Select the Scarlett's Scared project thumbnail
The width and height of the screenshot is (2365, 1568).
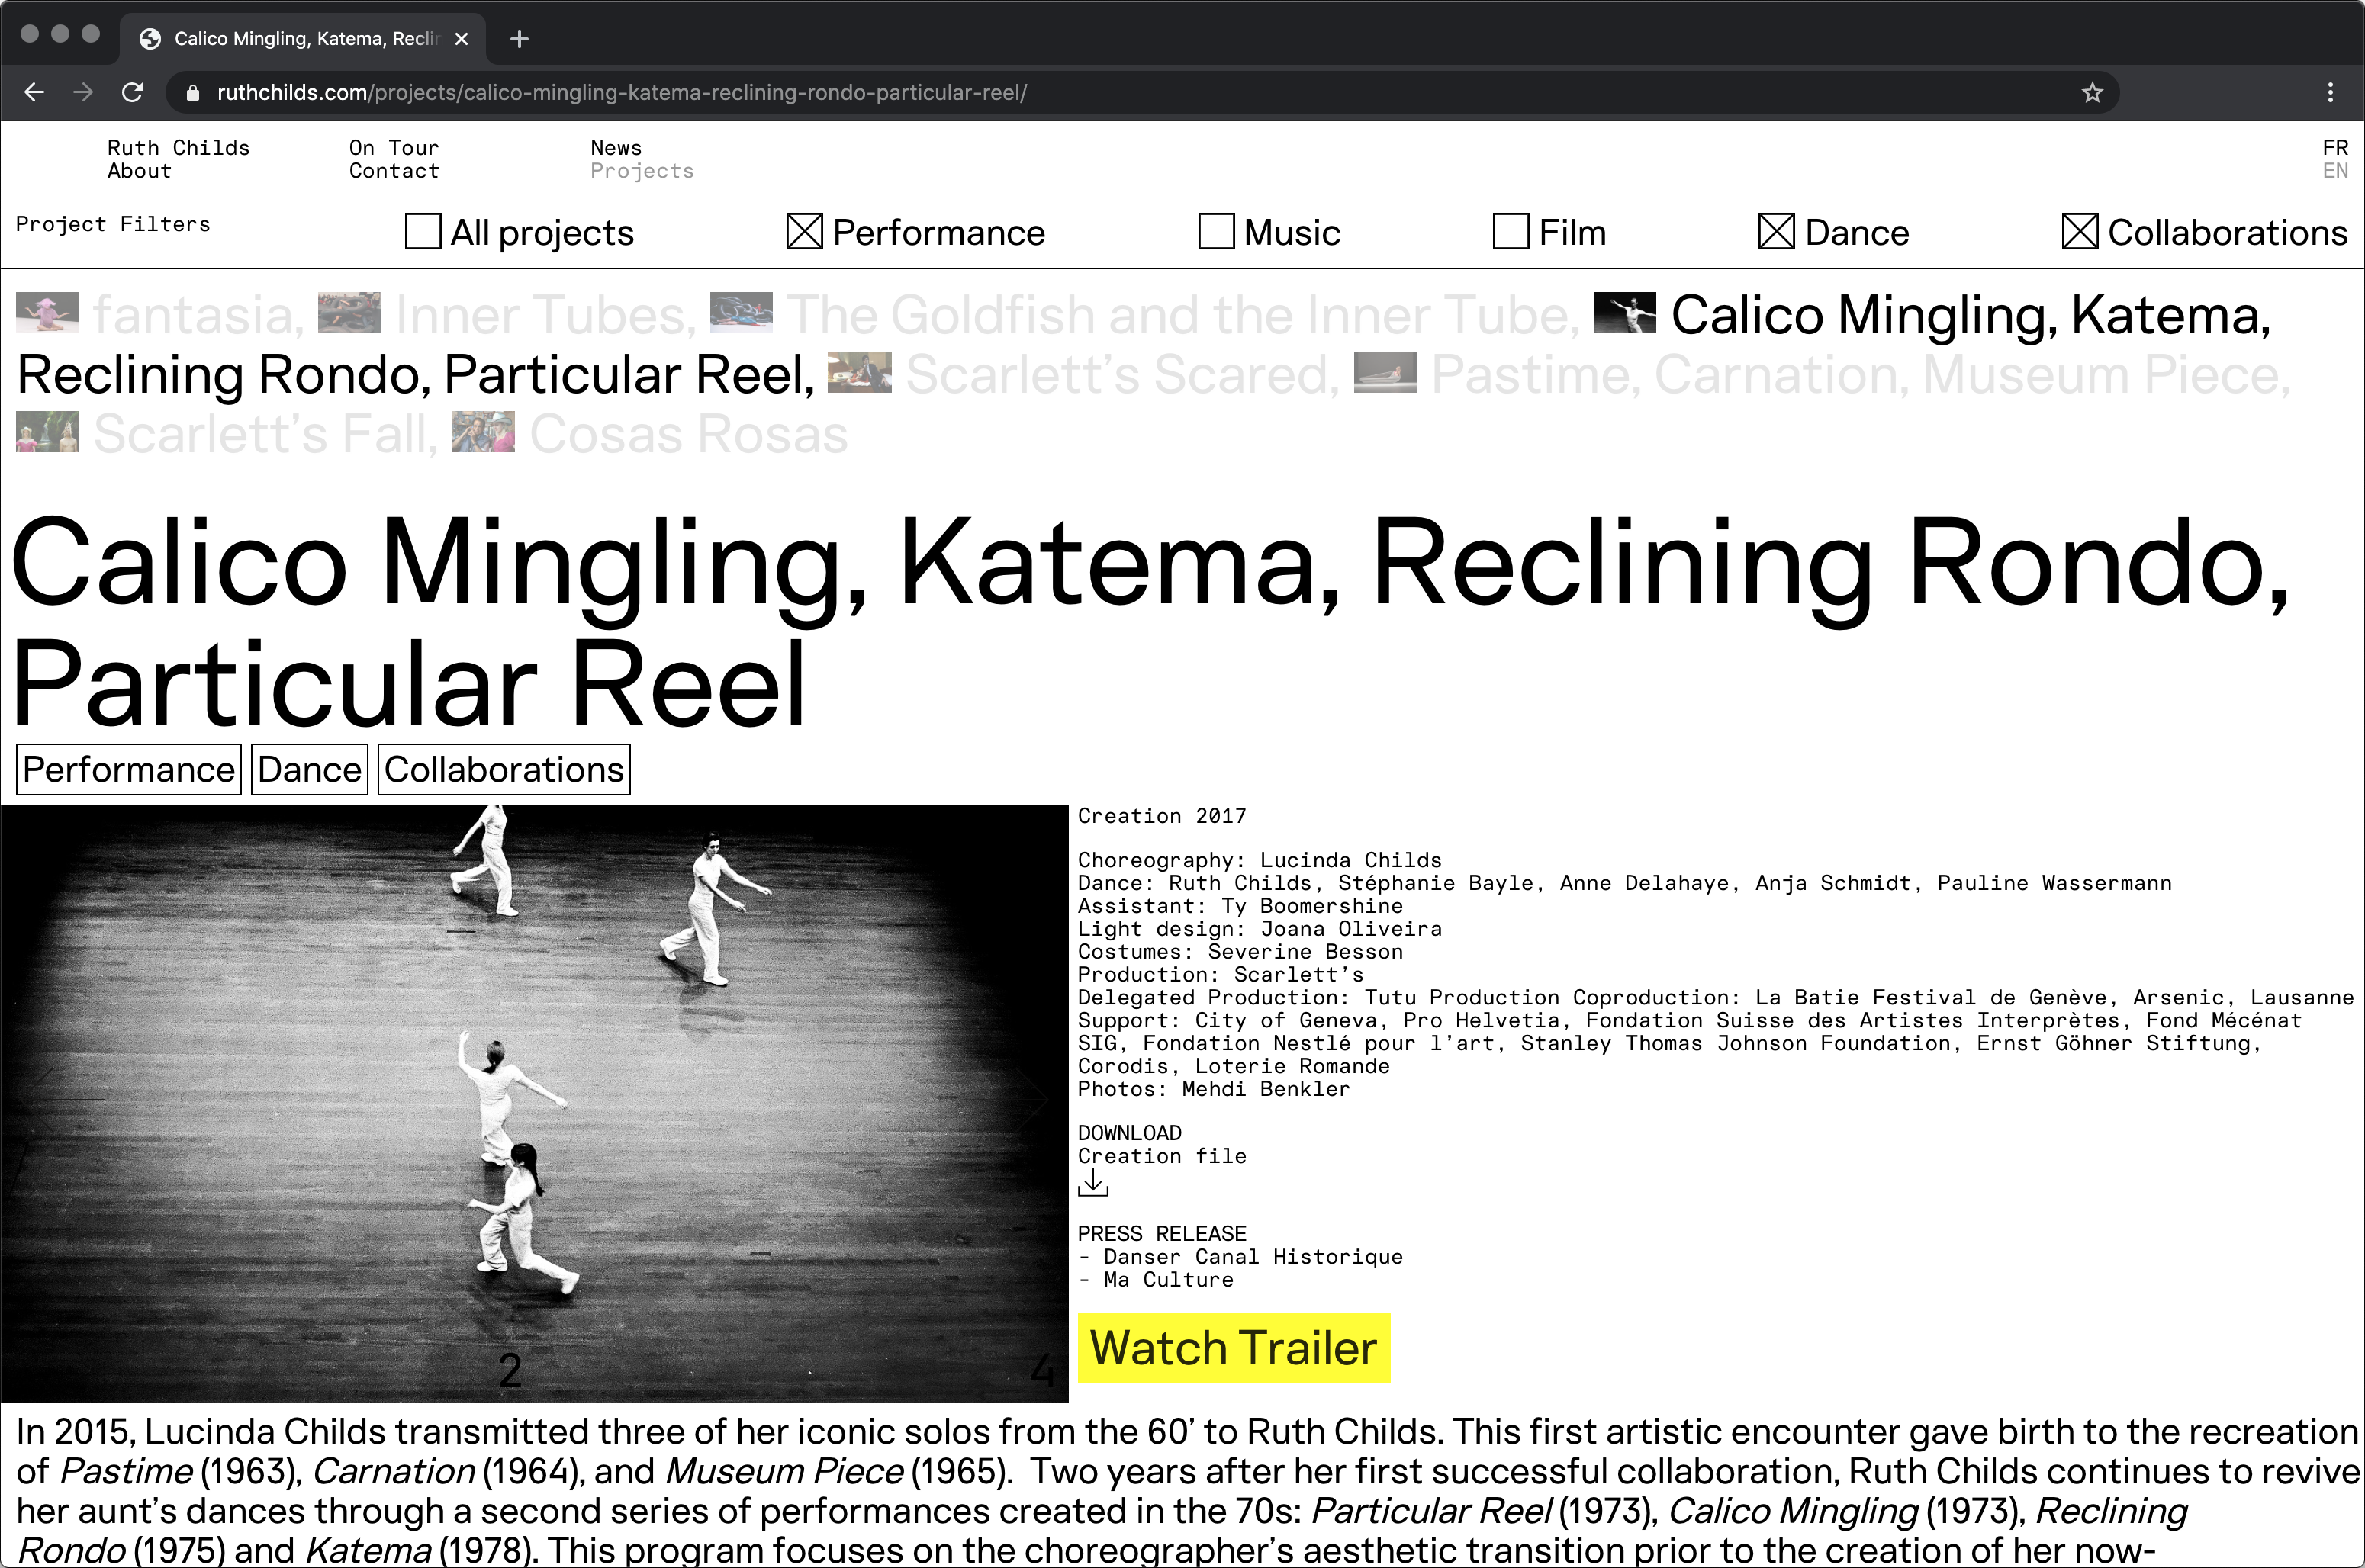(x=859, y=373)
